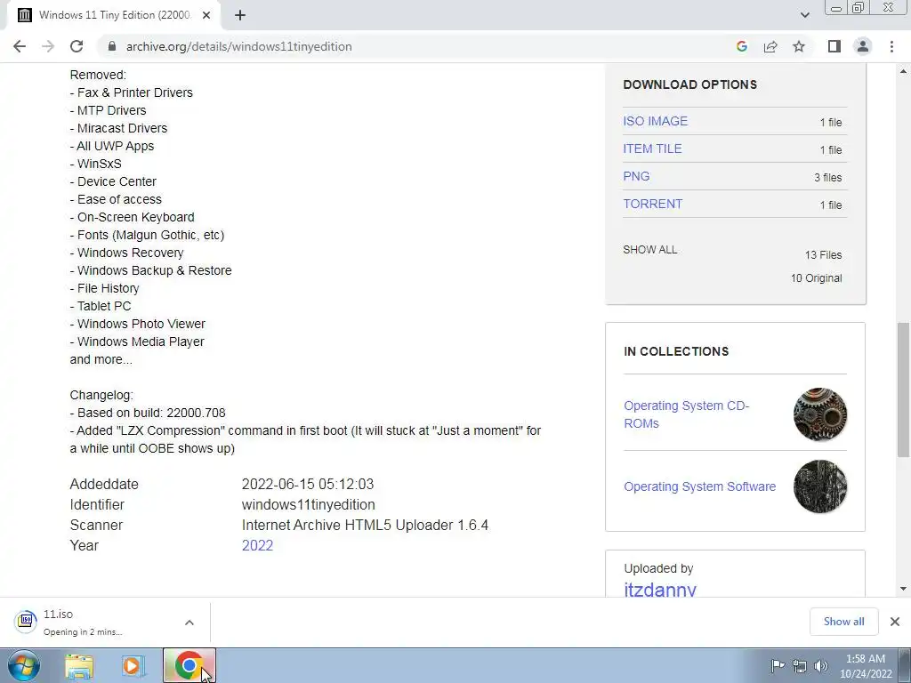Click the Chrome taskbar icon
911x683 pixels.
coord(189,665)
